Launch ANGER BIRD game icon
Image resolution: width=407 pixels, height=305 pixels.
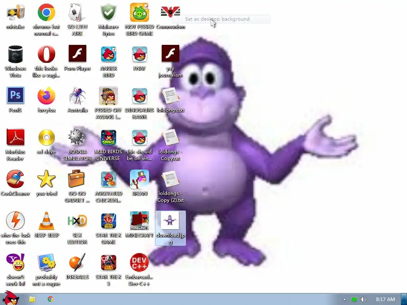point(109,54)
